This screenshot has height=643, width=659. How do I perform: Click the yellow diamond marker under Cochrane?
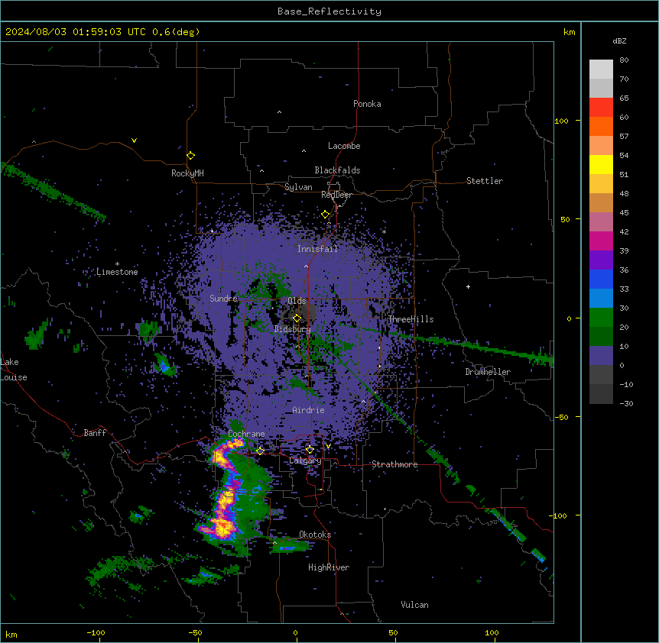coord(261,451)
